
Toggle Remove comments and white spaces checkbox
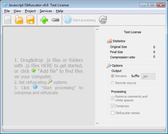pos(113,98)
